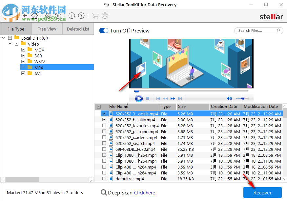The height and width of the screenshot is (201, 287).
Task: Uncheck the MOV folder checkbox
Action: [x=23, y=50]
